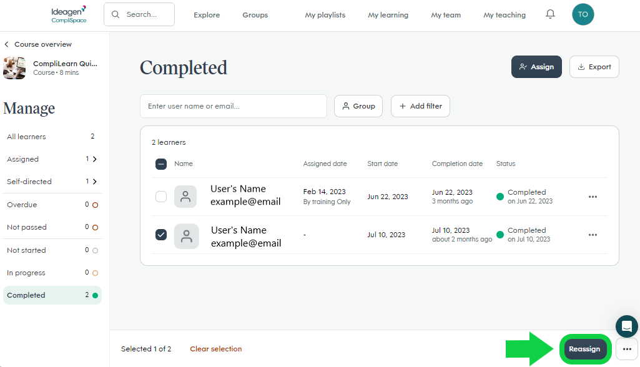The height and width of the screenshot is (367, 640).
Task: Select the Completed filter in sidebar
Action: 52,295
